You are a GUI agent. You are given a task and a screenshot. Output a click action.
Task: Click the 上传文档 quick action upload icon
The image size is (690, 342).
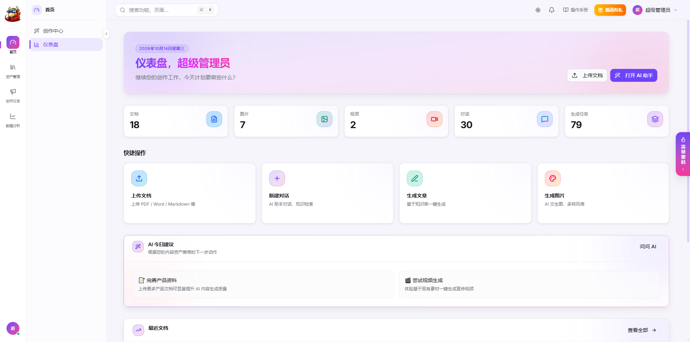pos(139,178)
